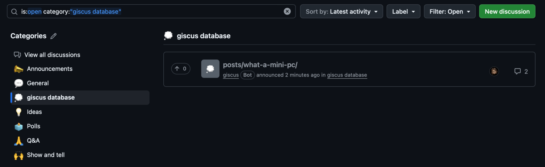
Task: Upvote the posts/what-a-mini-pc/ discussion
Action: [181, 68]
